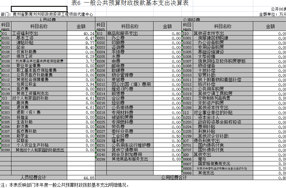Screen dimensions: 286x188
Task: Select amount 0.50 for 工会经费
Action: coord(167,136)
